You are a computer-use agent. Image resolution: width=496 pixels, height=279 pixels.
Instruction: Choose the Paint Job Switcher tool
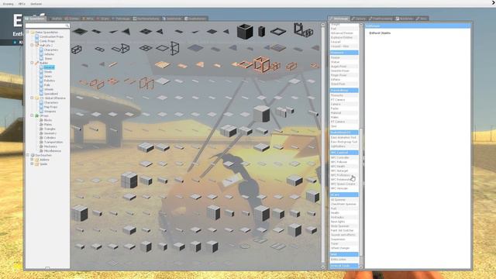(344, 231)
